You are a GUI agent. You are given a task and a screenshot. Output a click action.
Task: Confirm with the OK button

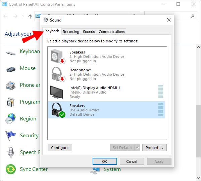tap(105, 161)
